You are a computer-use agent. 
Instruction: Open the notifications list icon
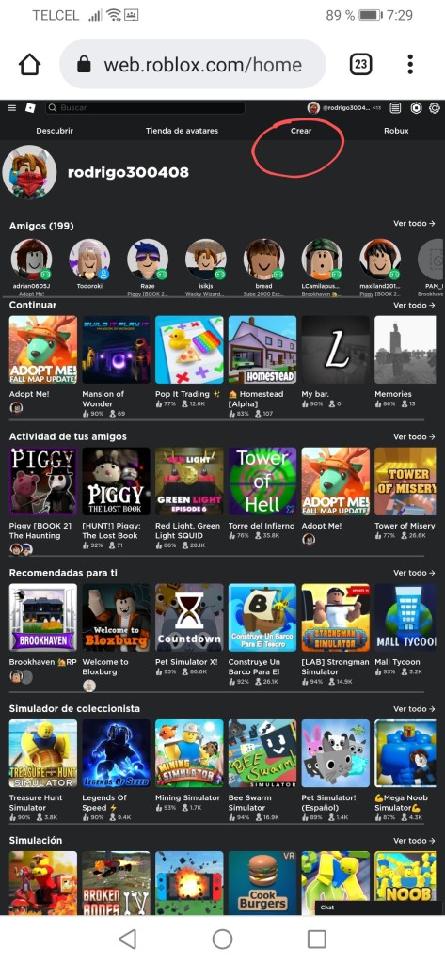[396, 108]
